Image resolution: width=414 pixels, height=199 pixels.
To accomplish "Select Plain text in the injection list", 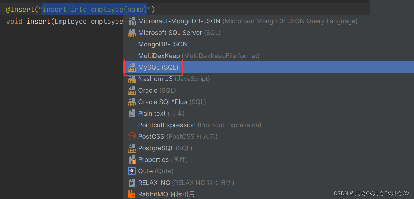I will tap(152, 113).
